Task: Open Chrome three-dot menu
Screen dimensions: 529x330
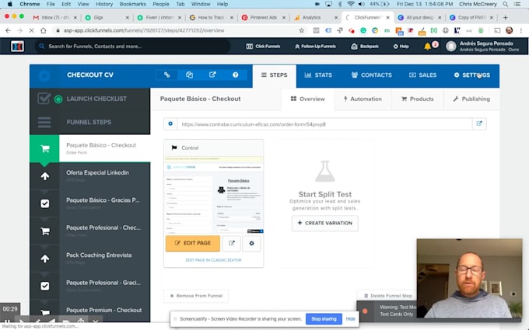Action: coord(521,30)
